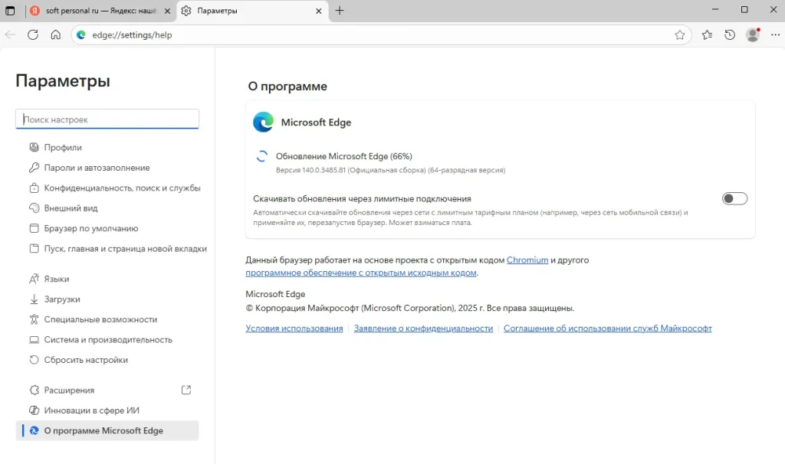Add this page to favorites star
This screenshot has height=464, width=785.
679,34
